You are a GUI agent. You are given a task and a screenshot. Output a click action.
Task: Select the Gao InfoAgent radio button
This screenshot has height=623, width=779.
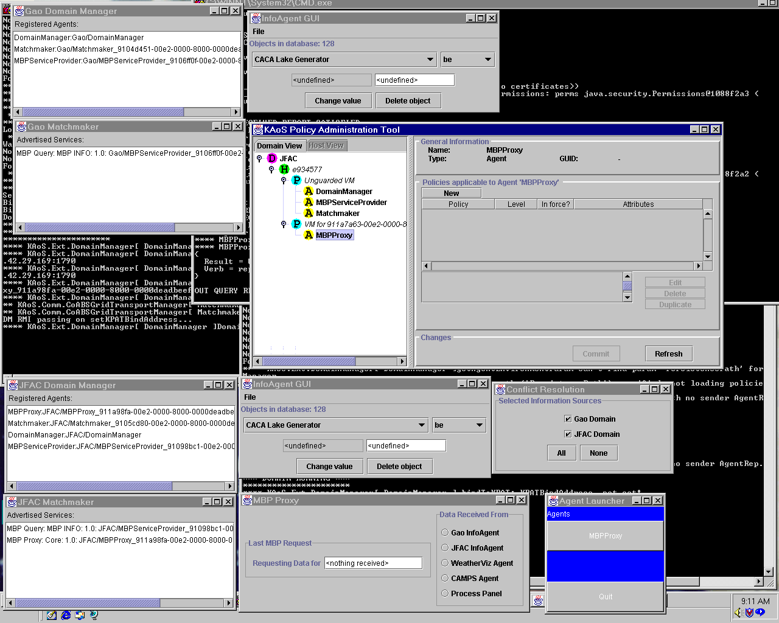coord(445,532)
